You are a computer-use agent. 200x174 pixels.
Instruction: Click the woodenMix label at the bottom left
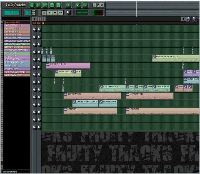(10, 172)
